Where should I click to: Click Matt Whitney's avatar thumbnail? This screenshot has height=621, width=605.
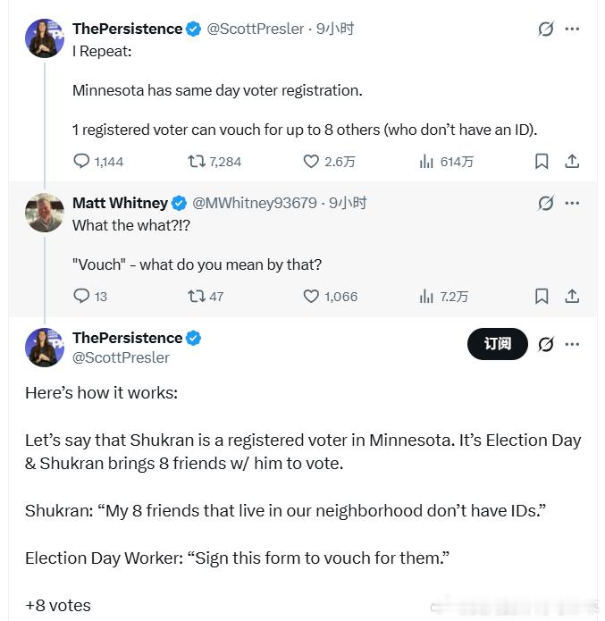pos(45,213)
